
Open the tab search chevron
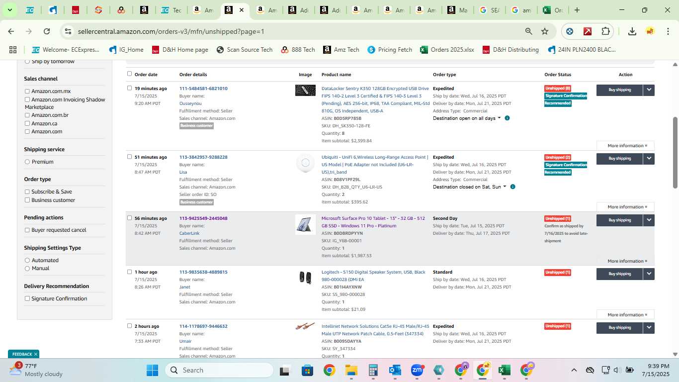point(9,10)
